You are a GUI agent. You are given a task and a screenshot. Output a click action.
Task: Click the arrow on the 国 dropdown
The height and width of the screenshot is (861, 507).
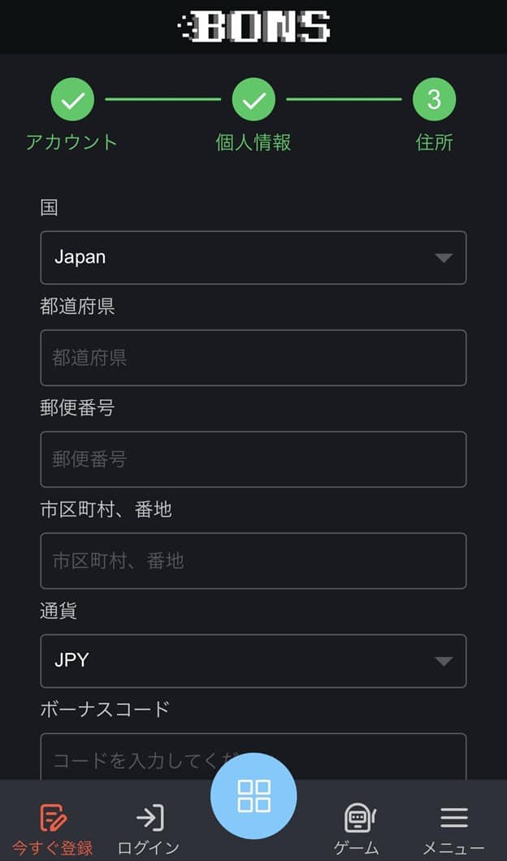pos(443,258)
